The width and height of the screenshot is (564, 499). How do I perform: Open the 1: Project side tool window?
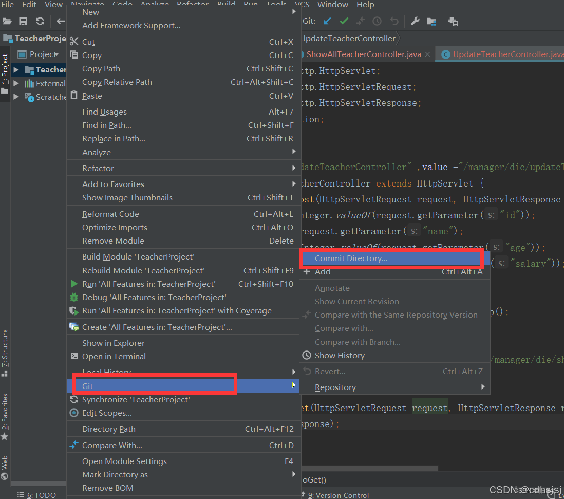point(5,73)
